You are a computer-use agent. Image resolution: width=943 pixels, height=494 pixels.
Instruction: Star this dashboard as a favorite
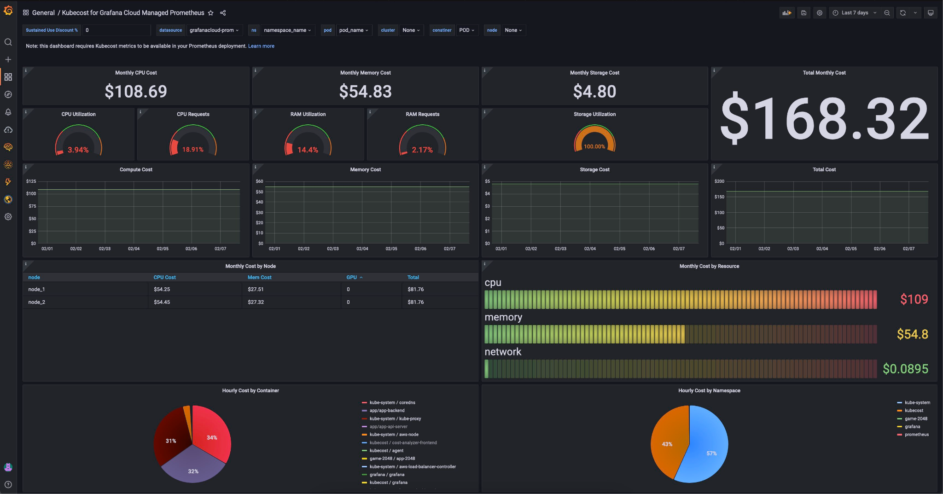(x=210, y=13)
